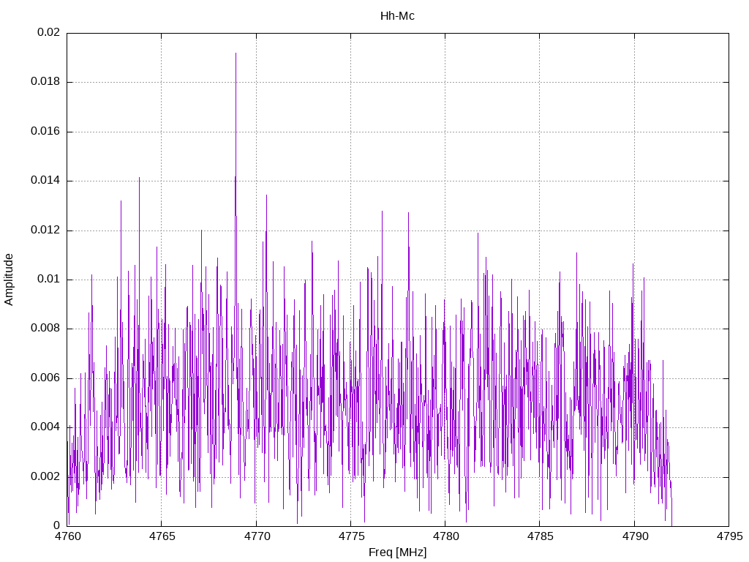The image size is (749, 562).
Task: Click the 0.008 y-axis tick label
Action: (46, 329)
